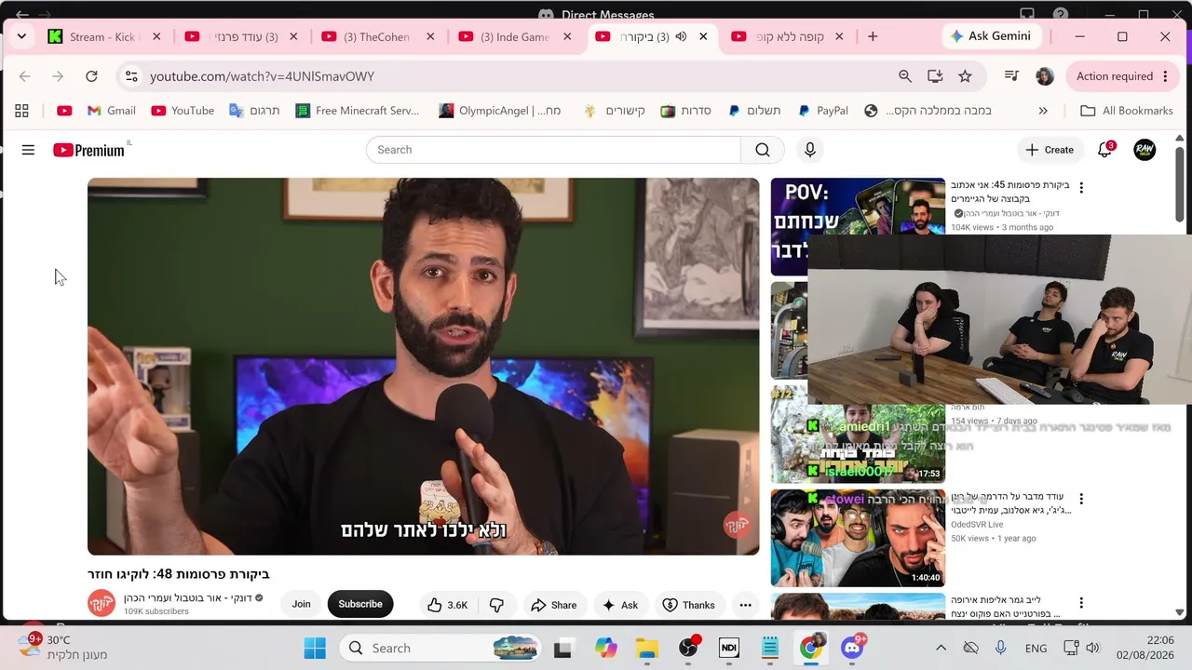The image size is (1192, 670).
Task: Switch to the (3) Inde Game tab
Action: [515, 36]
